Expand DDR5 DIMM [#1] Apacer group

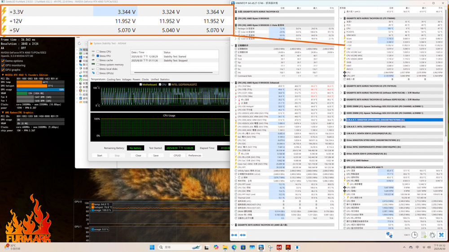pos(341,106)
